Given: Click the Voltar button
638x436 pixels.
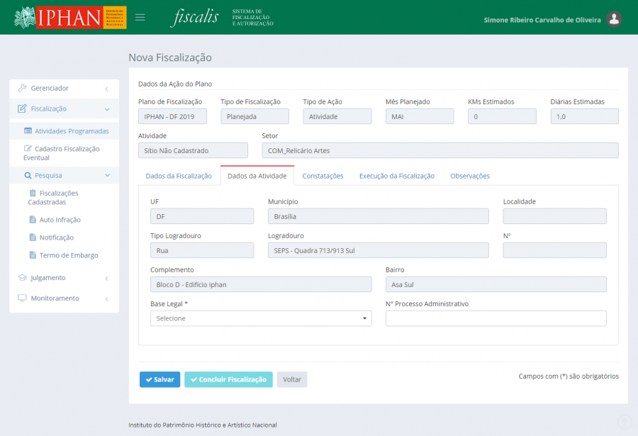Looking at the screenshot, I should 292,379.
